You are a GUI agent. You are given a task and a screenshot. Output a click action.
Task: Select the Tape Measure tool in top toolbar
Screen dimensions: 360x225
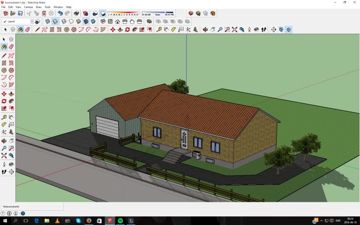159,30
